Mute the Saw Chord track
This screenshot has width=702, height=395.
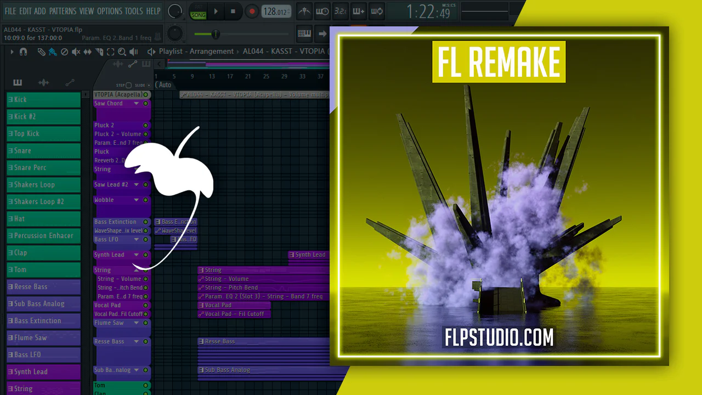(x=146, y=103)
